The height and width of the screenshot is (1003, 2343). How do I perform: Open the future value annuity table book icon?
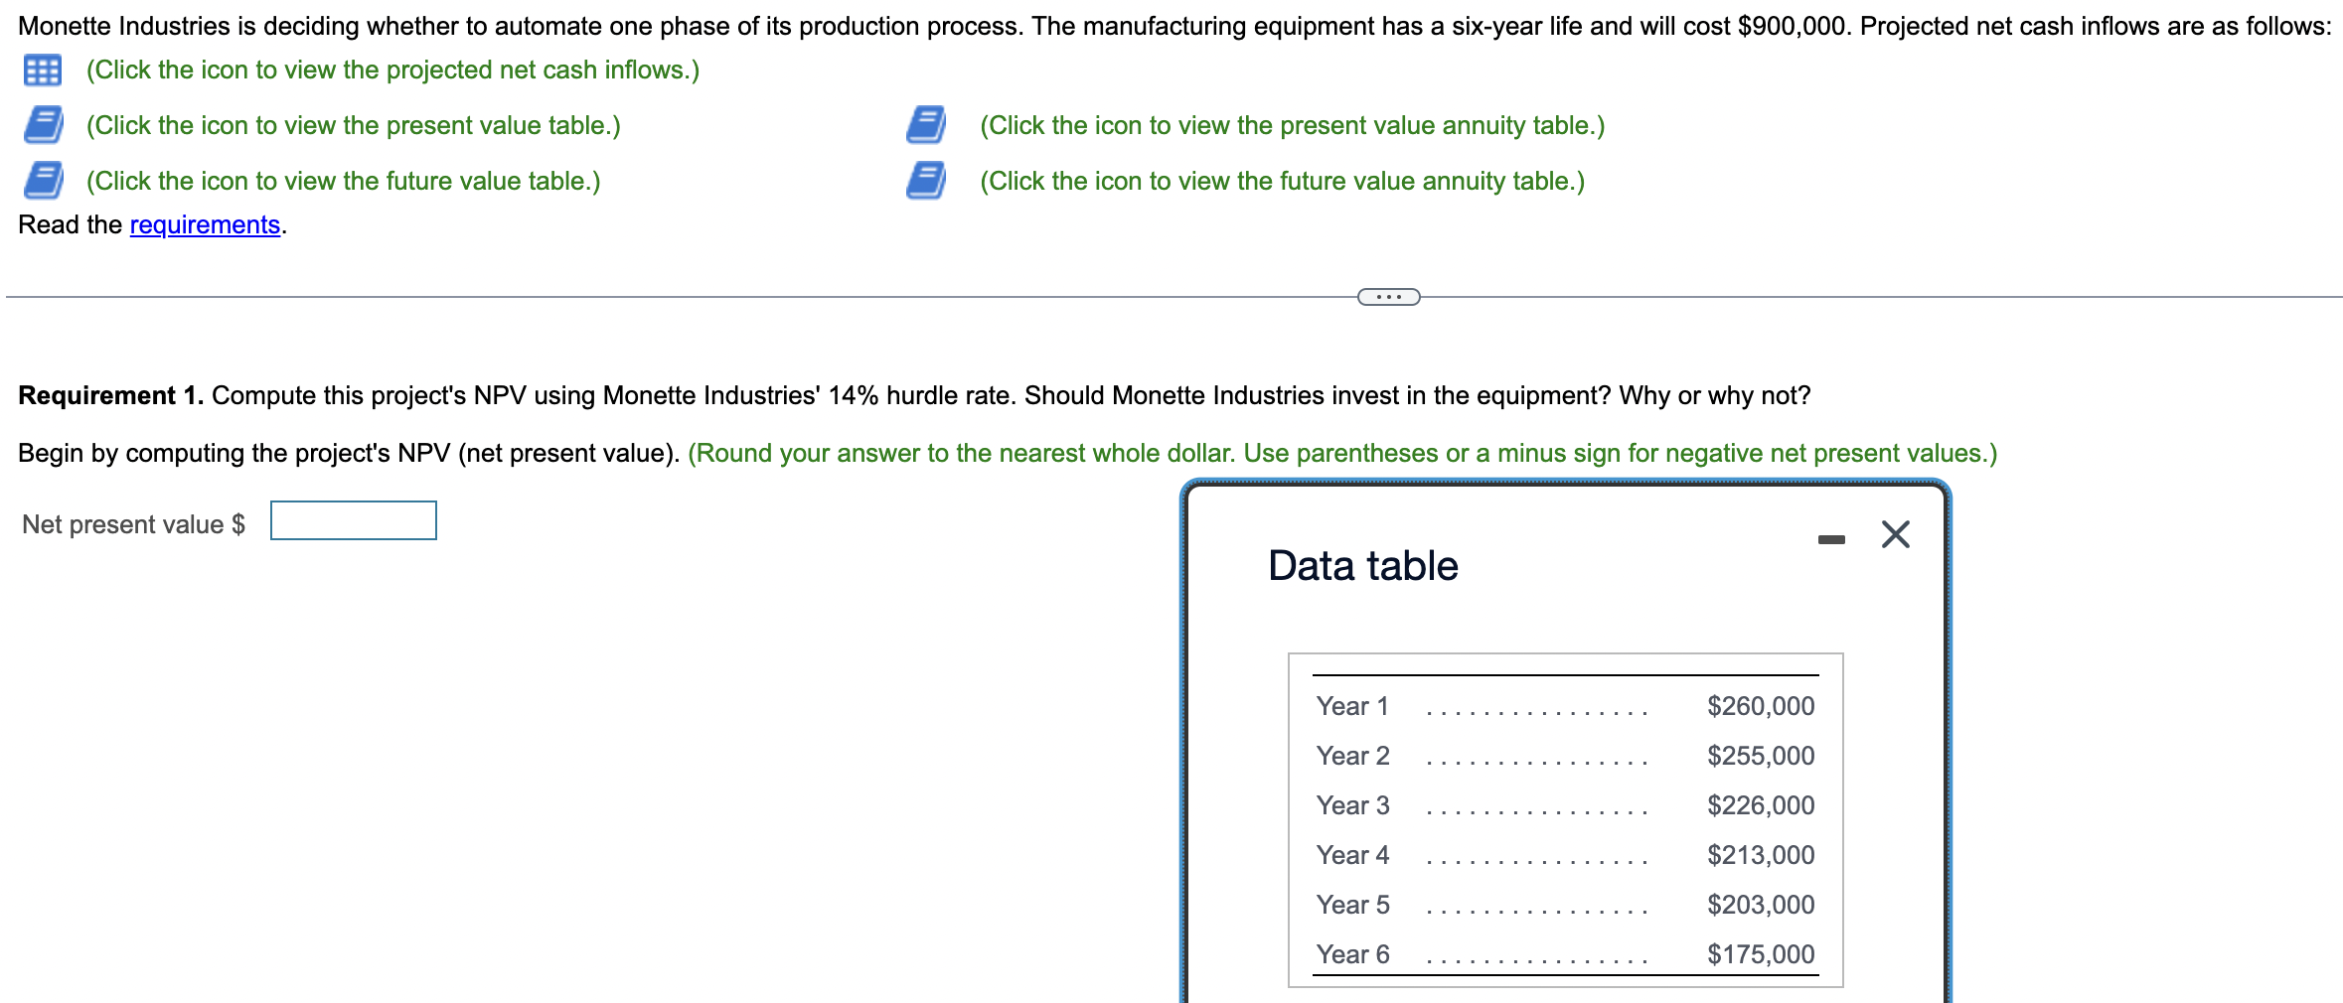(924, 181)
